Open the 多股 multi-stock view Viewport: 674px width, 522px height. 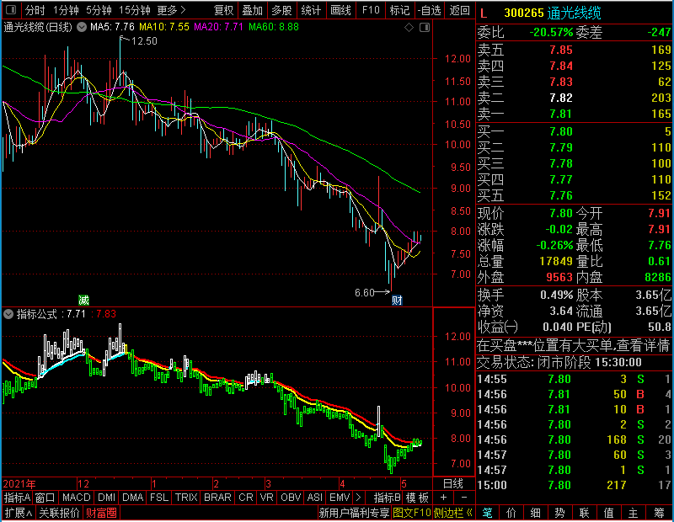click(x=281, y=10)
